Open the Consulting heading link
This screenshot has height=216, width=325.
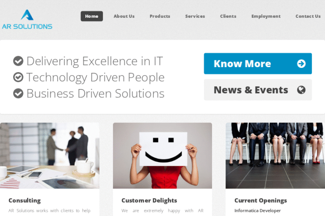coord(25,200)
